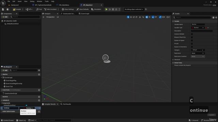Click the Components search field

pos(25,17)
